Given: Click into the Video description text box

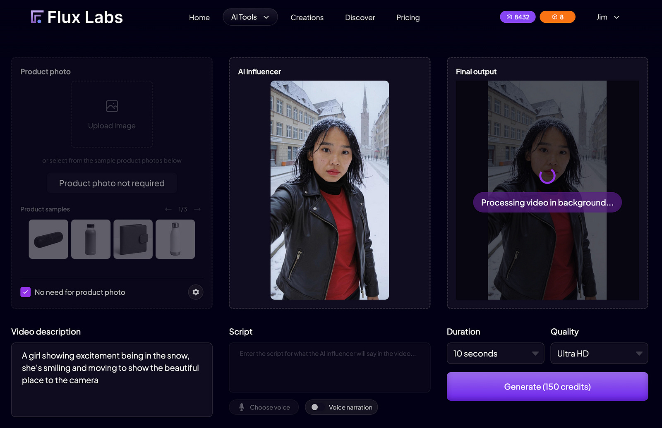Looking at the screenshot, I should 112,380.
